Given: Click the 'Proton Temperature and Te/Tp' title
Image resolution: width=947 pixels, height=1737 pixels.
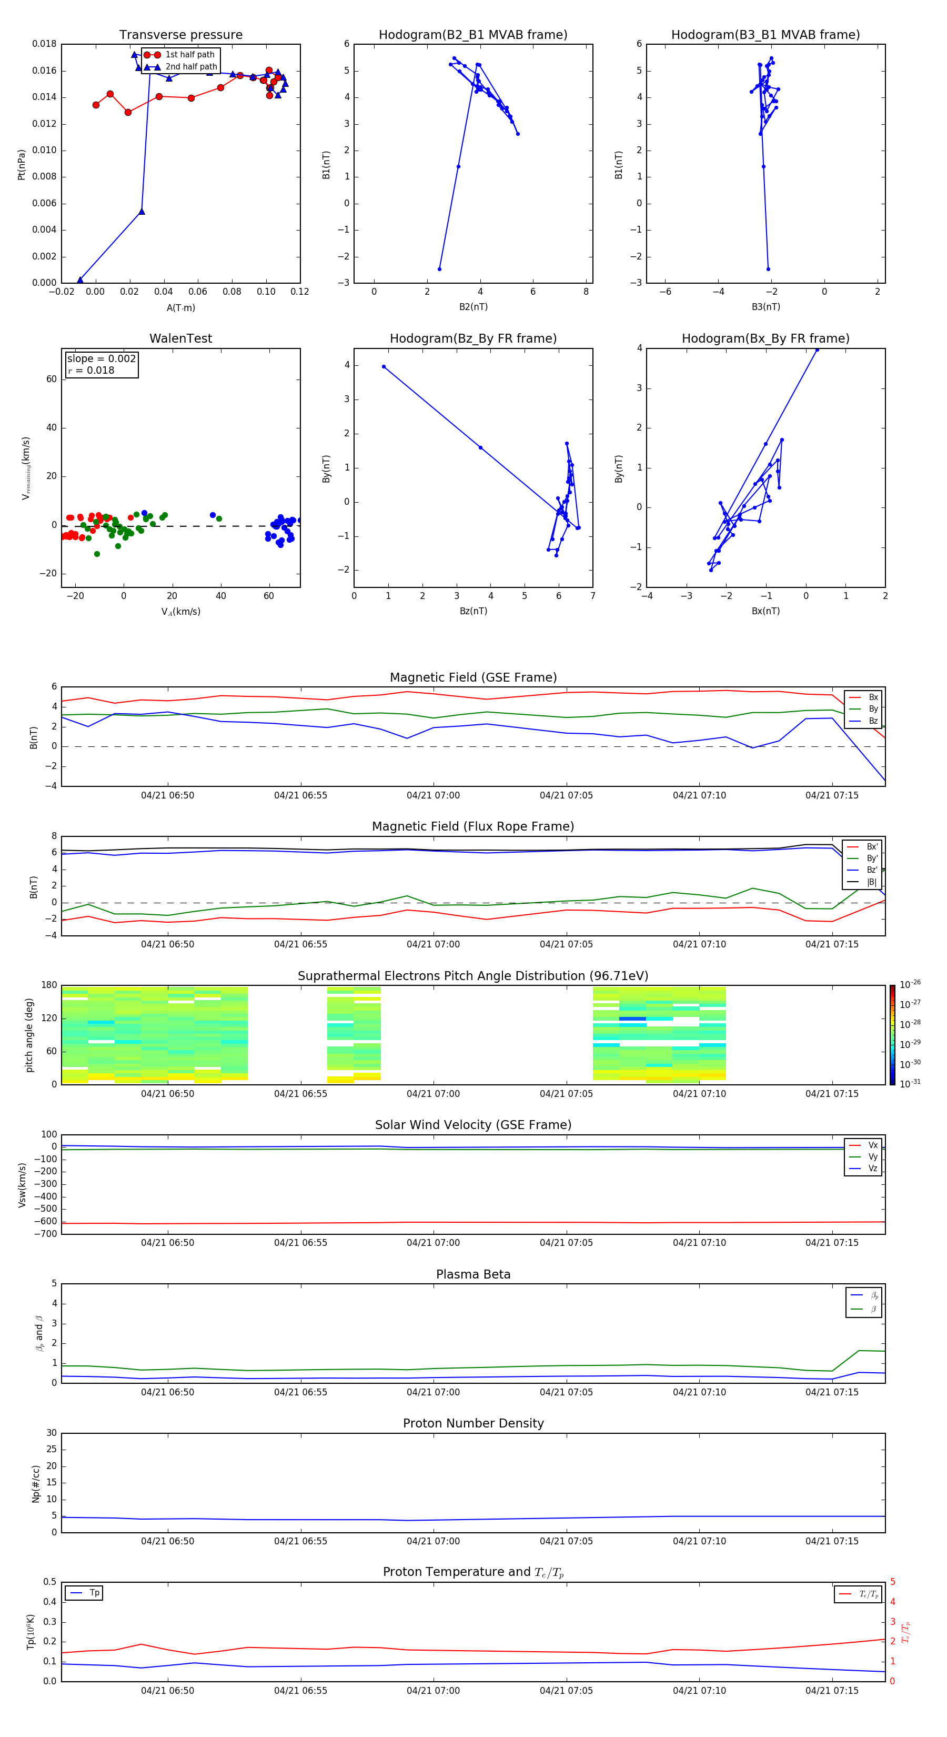Looking at the screenshot, I should point(473,1572).
